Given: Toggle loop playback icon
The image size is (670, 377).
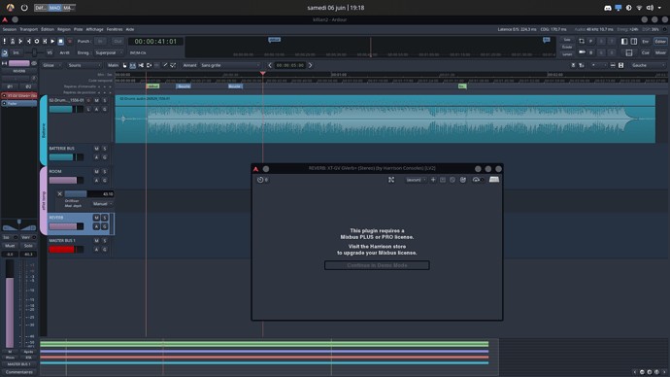Looking at the screenshot, I should pyautogui.click(x=37, y=42).
